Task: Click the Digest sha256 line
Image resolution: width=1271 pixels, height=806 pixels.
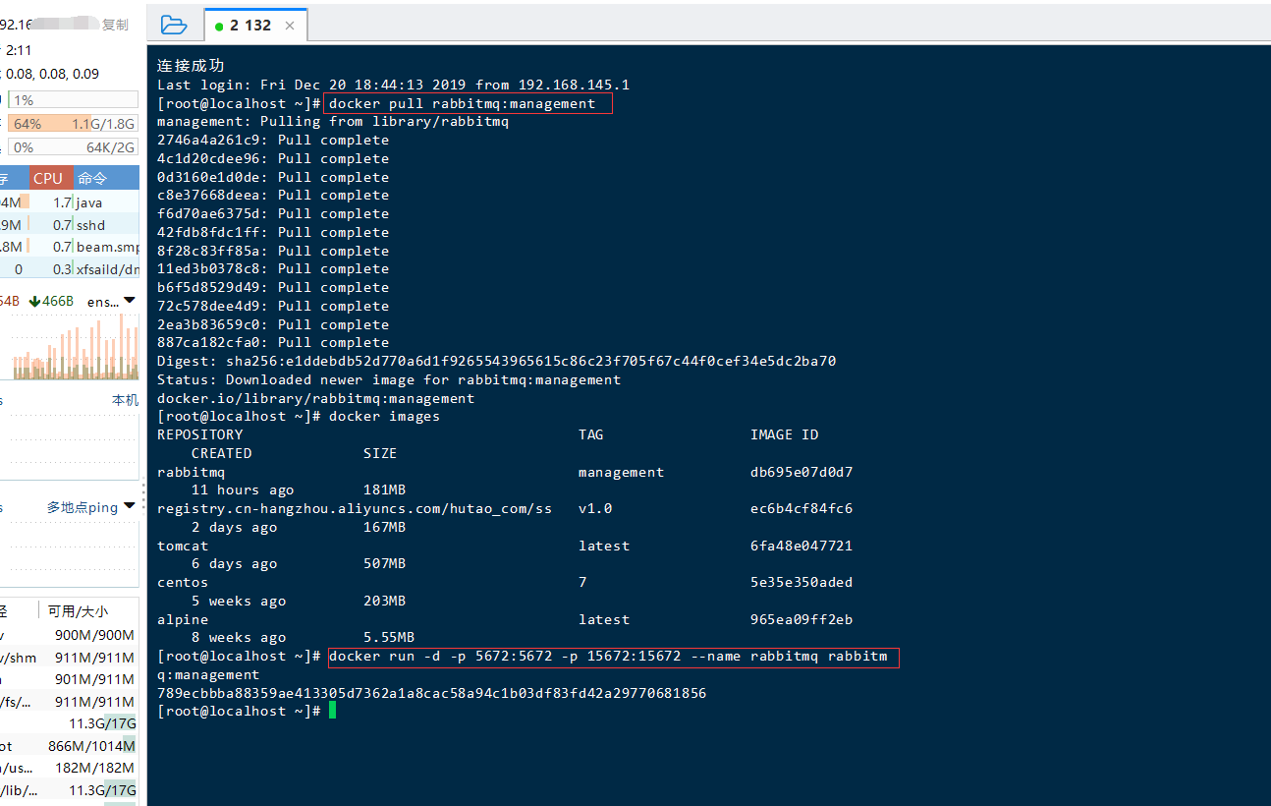Action: click(x=496, y=361)
